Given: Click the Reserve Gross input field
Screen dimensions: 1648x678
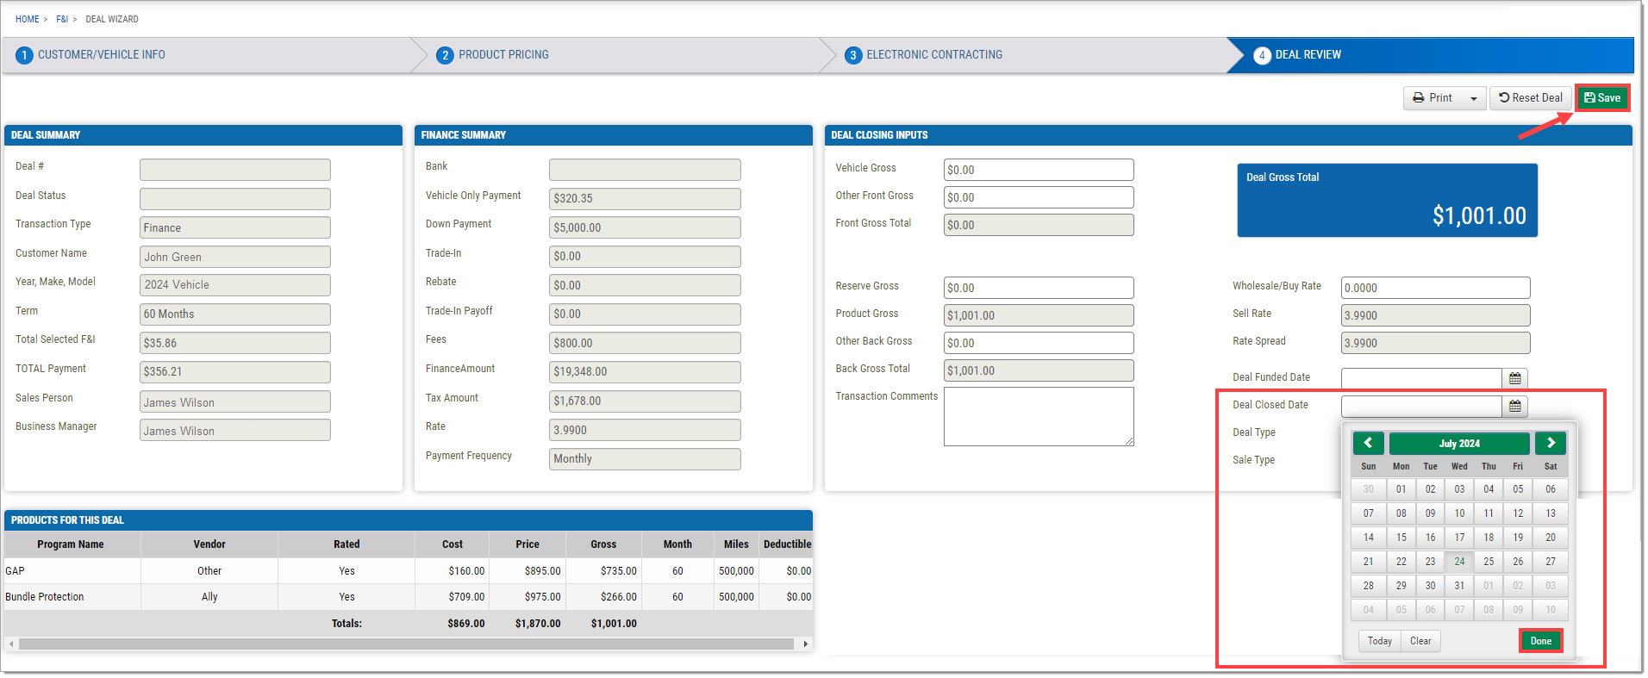Looking at the screenshot, I should coord(1039,288).
